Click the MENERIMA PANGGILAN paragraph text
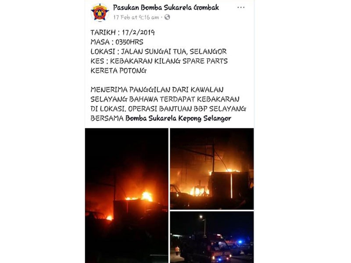This screenshot has width=351, height=263. (168, 104)
